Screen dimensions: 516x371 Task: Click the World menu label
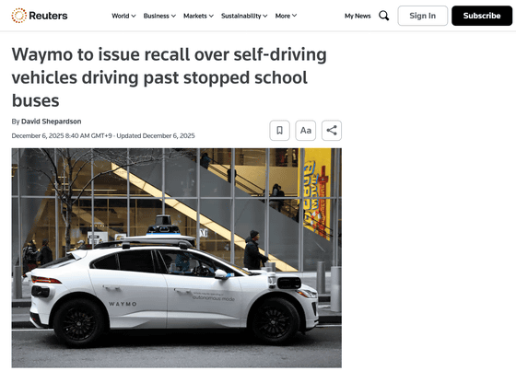point(121,16)
